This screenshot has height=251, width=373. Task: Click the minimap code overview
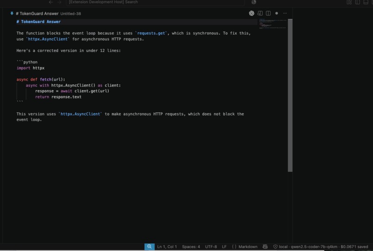pos(273,24)
